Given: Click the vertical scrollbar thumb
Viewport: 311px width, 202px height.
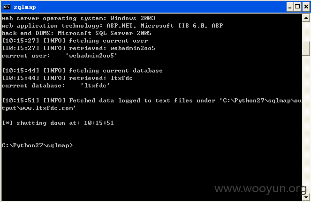Looking at the screenshot, I should pos(306,49).
